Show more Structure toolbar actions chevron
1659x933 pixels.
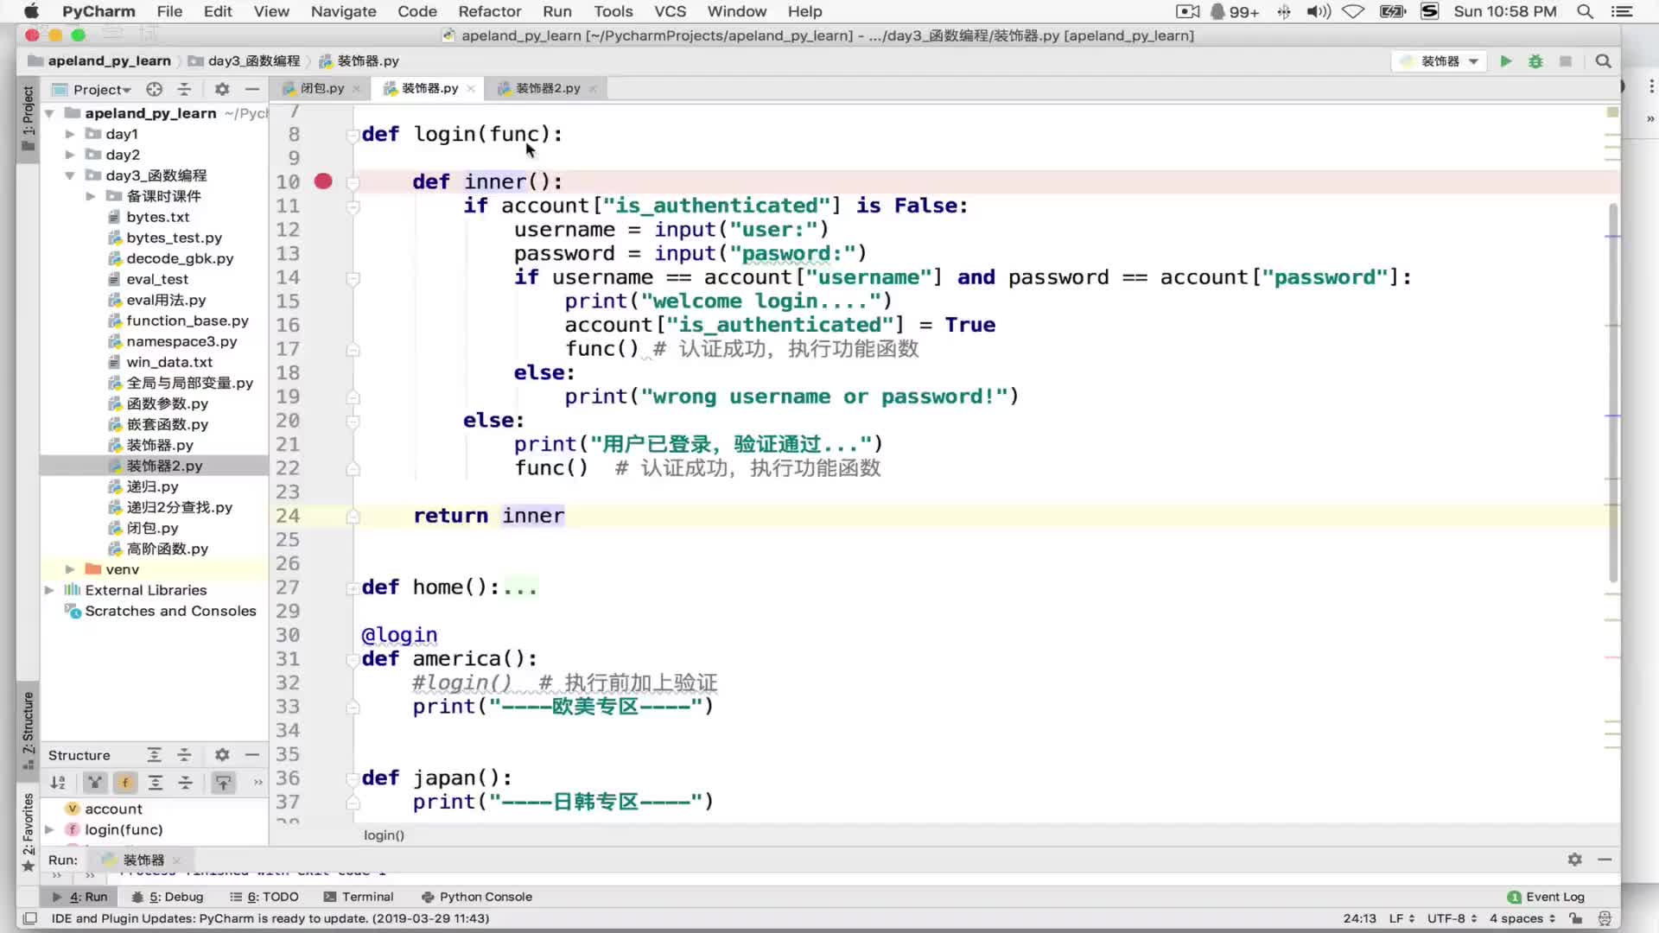tap(257, 783)
